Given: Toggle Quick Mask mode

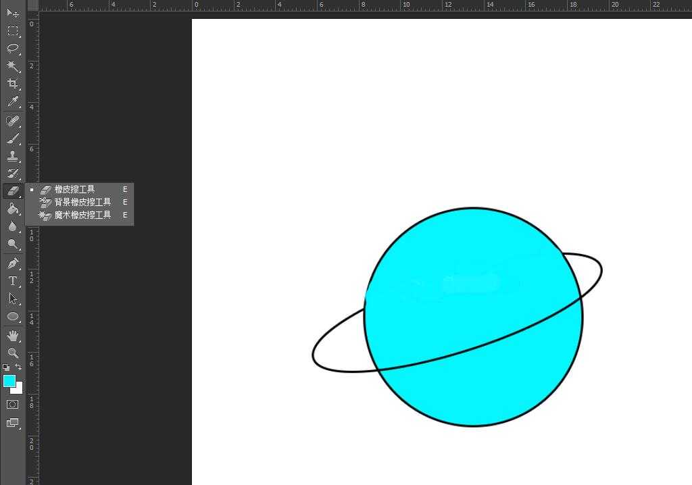Looking at the screenshot, I should 13,404.
